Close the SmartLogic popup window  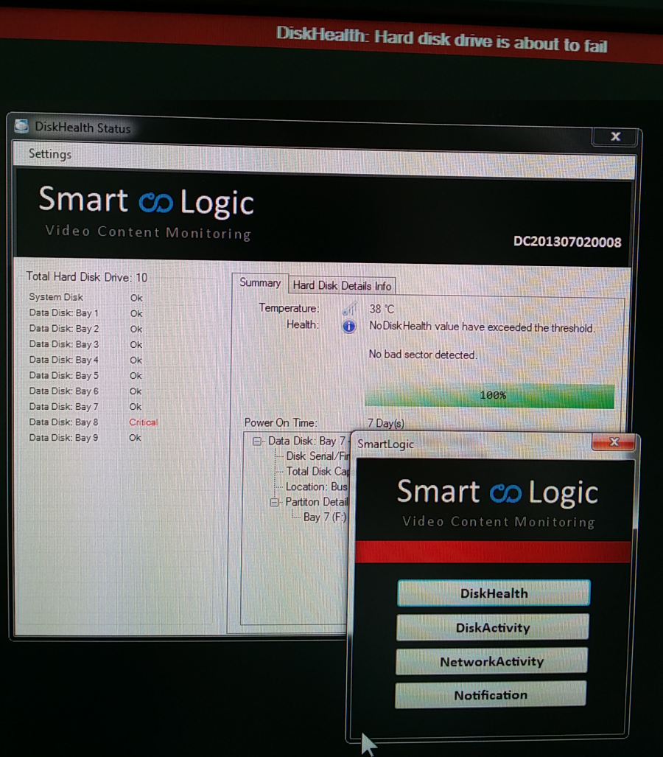(x=614, y=442)
